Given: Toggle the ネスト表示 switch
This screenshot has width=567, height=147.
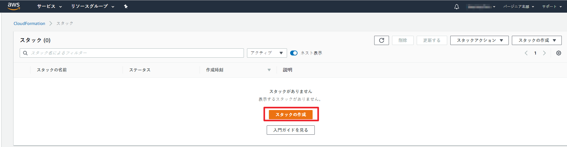Looking at the screenshot, I should click(x=294, y=53).
